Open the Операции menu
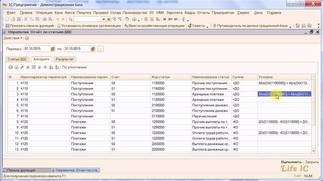This screenshot has height=181, width=323. coord(44,13)
